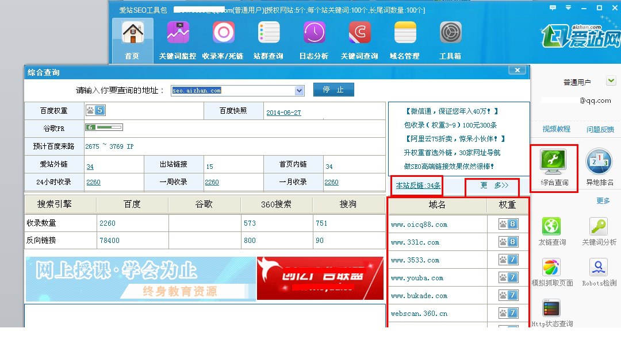The width and height of the screenshot is (621, 340).
Task: Open ad link 升权重首选外链
Action: pos(452,153)
